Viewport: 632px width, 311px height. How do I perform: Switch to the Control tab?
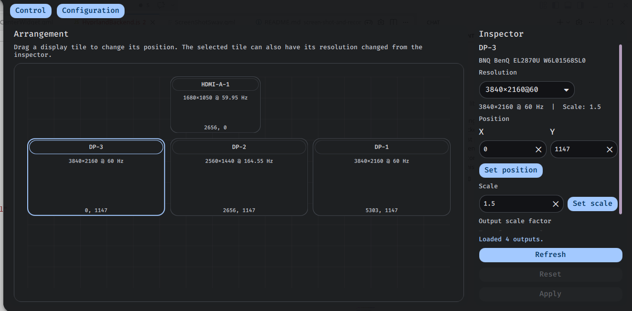tap(31, 11)
